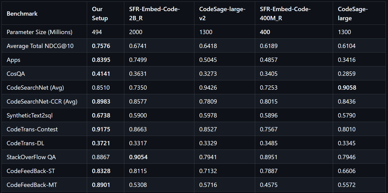Viewport: 388px width, 193px height.
Task: Click the 0.8901 CodeFeedBack-MT score
Action: click(101, 185)
